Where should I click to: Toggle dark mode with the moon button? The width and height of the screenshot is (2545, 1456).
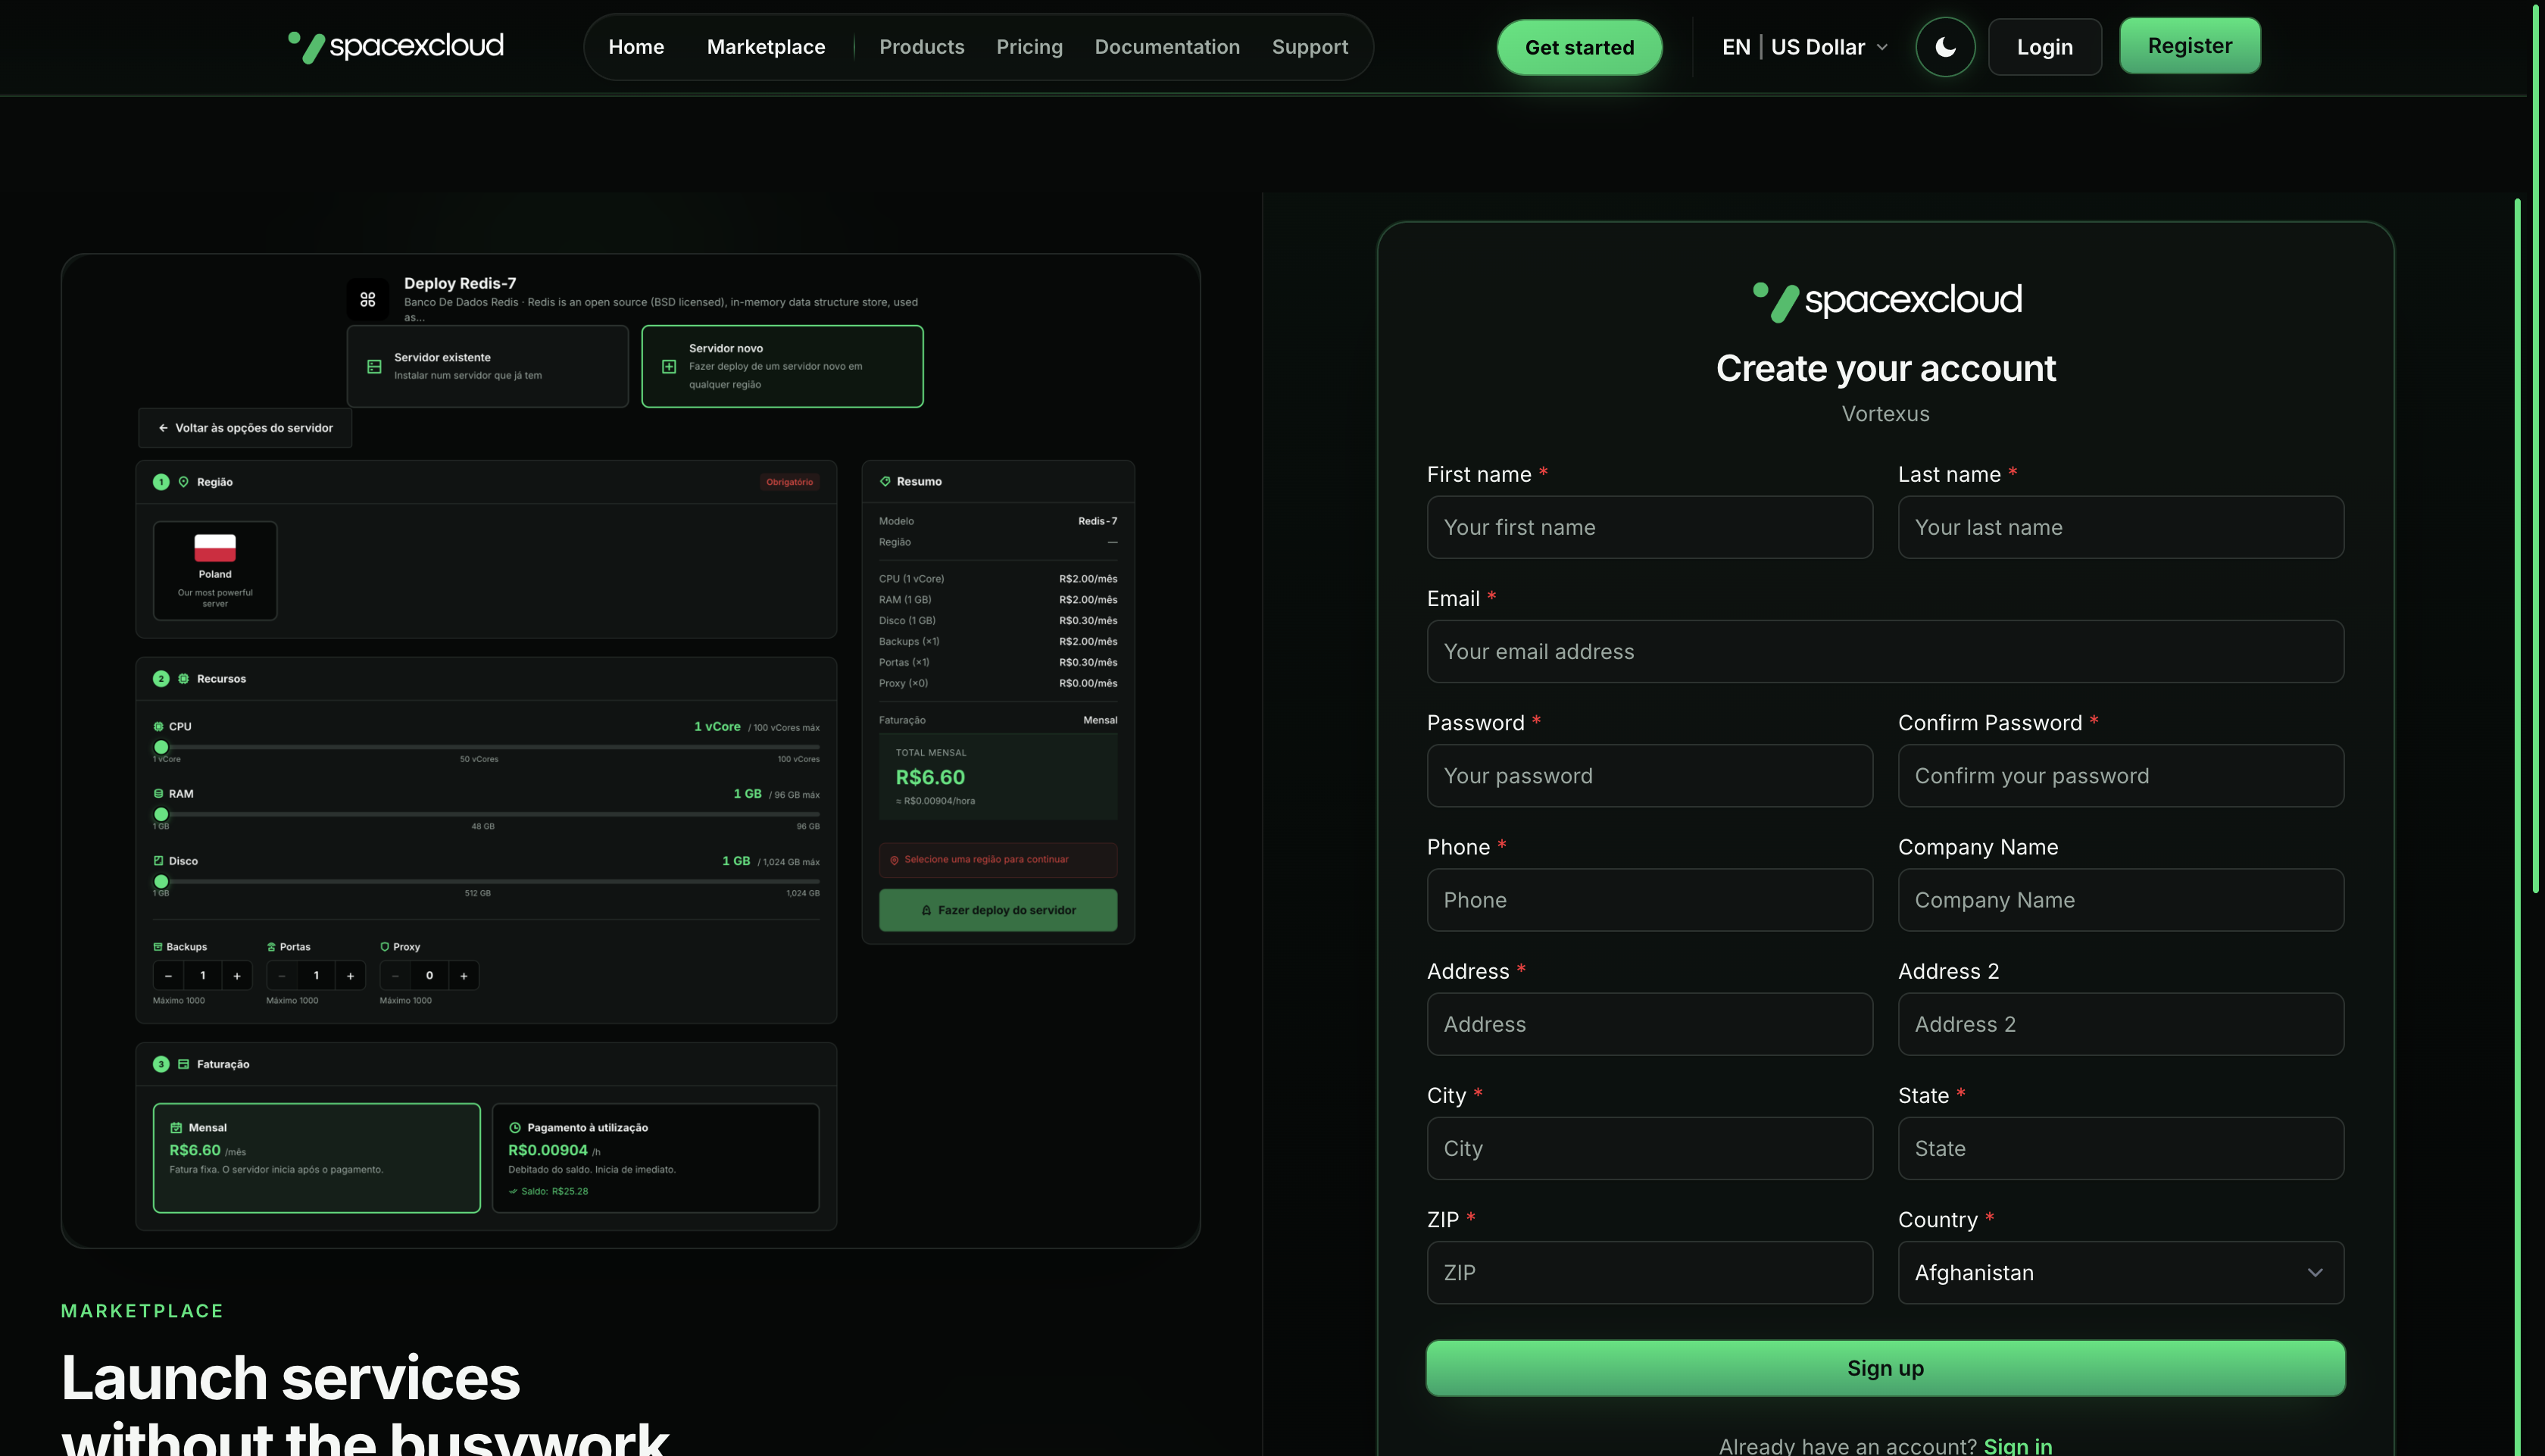click(1945, 47)
